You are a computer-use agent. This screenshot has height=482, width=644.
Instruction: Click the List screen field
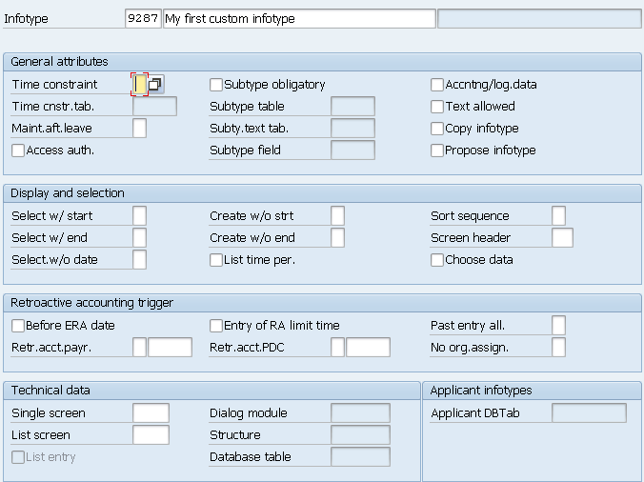click(151, 434)
